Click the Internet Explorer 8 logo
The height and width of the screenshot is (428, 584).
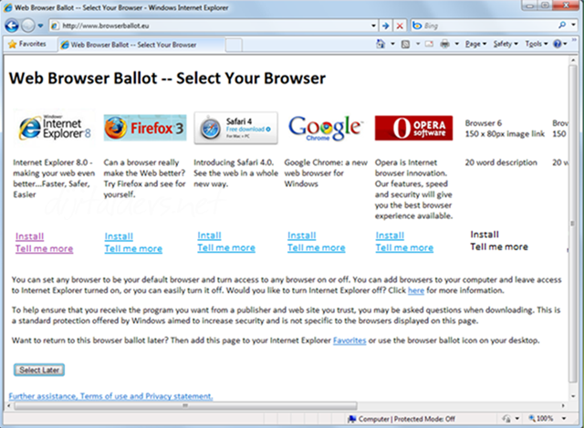pos(55,128)
